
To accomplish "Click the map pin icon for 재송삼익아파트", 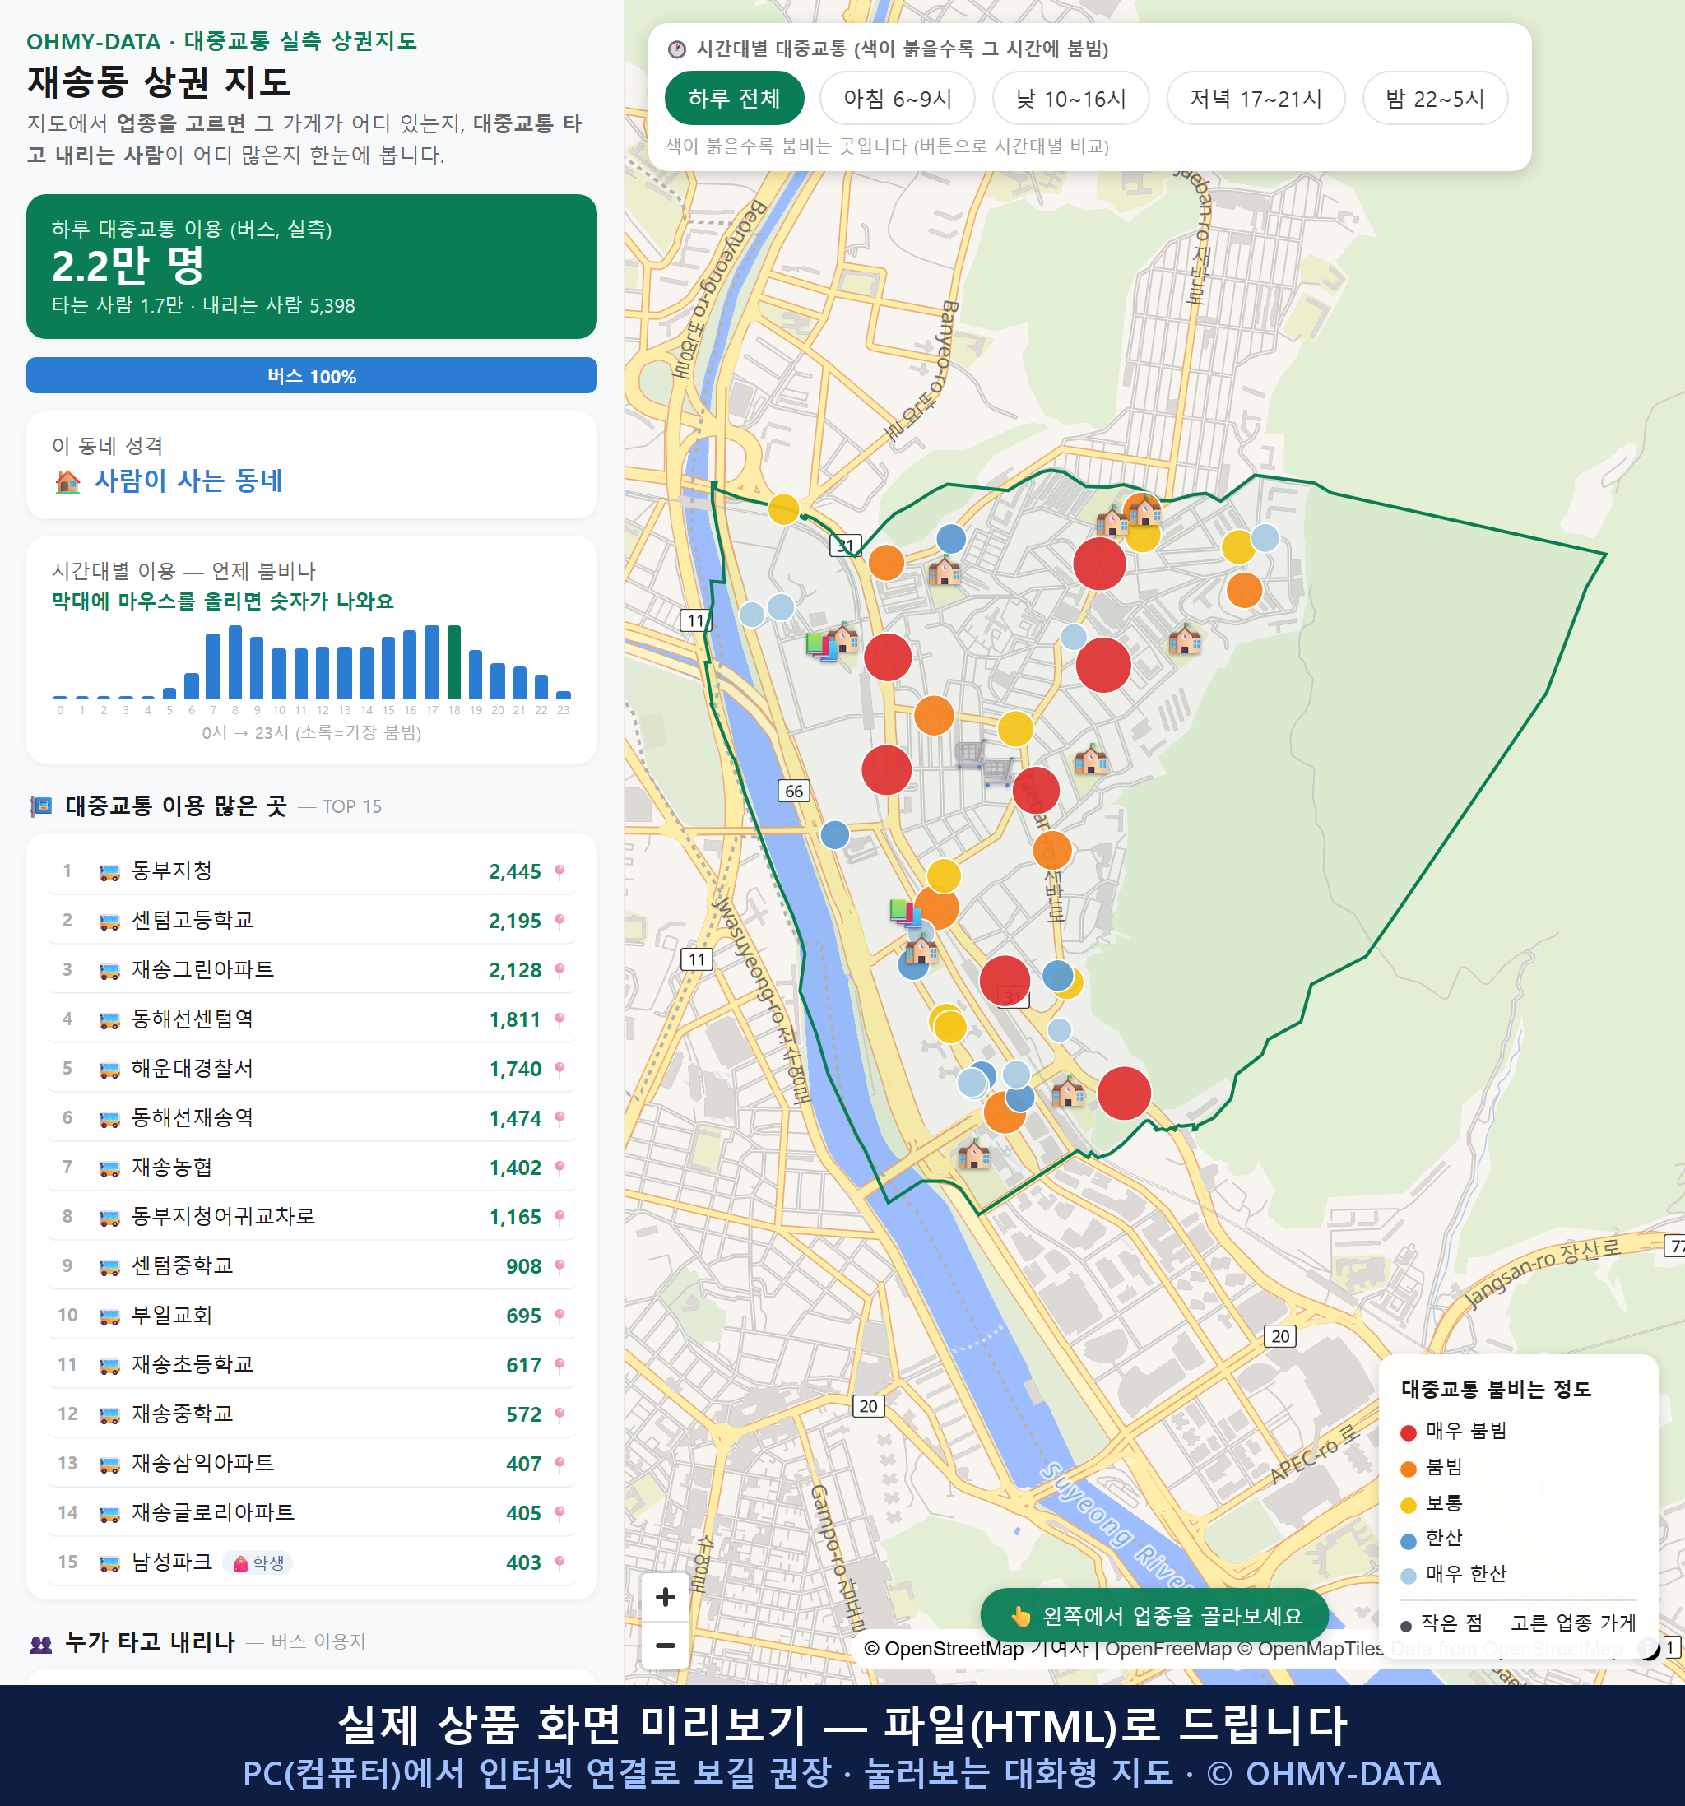I will [559, 1465].
